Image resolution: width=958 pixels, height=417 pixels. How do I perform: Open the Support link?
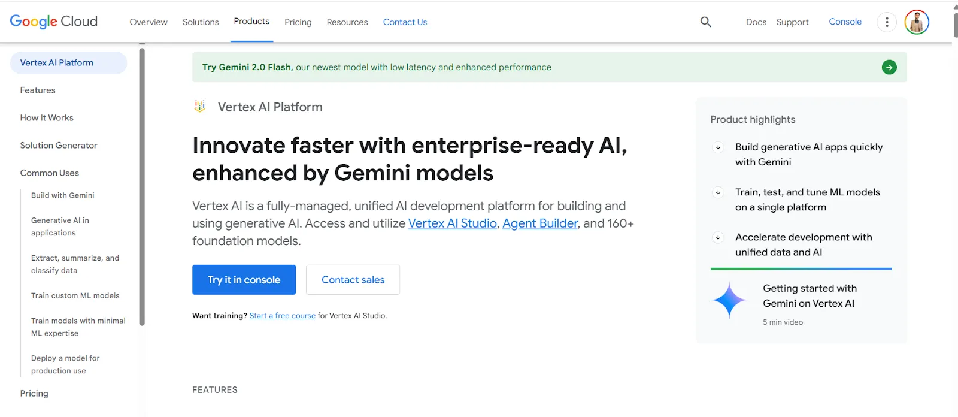click(793, 22)
